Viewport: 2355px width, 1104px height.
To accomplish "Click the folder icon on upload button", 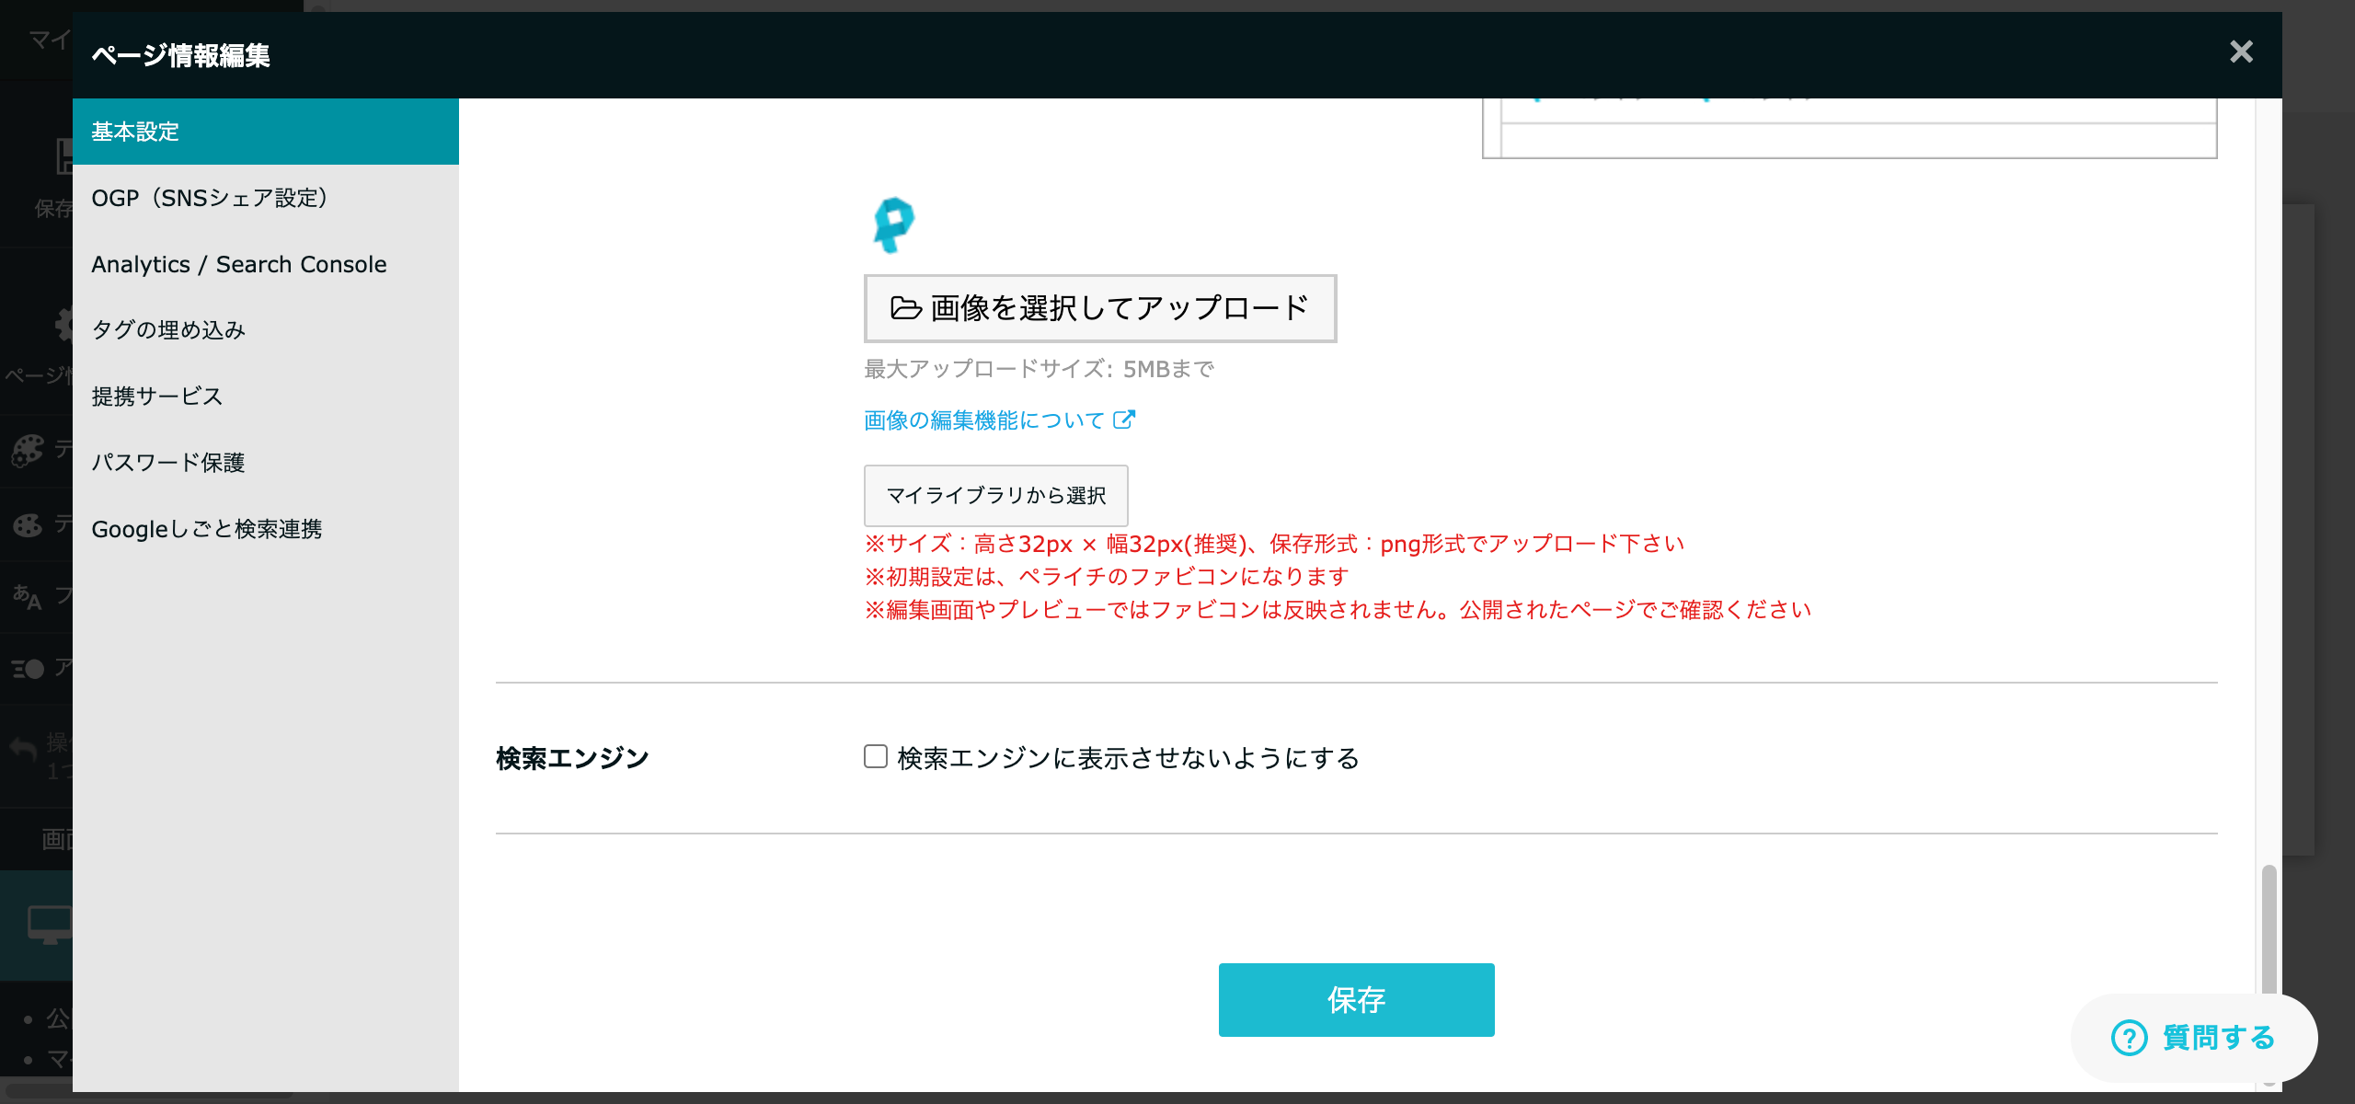I will (x=906, y=308).
